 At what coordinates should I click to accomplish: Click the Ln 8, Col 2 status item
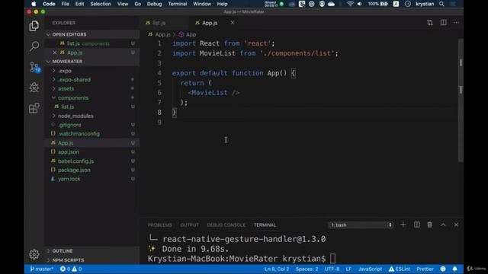[277, 269]
